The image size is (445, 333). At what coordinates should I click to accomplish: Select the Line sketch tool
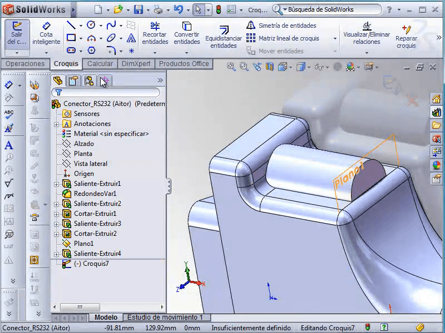[71, 25]
